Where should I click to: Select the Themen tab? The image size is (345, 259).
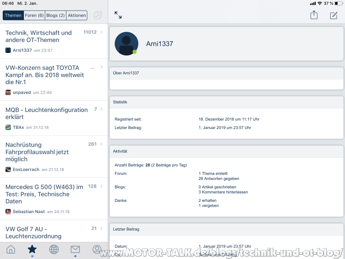pyautogui.click(x=13, y=15)
